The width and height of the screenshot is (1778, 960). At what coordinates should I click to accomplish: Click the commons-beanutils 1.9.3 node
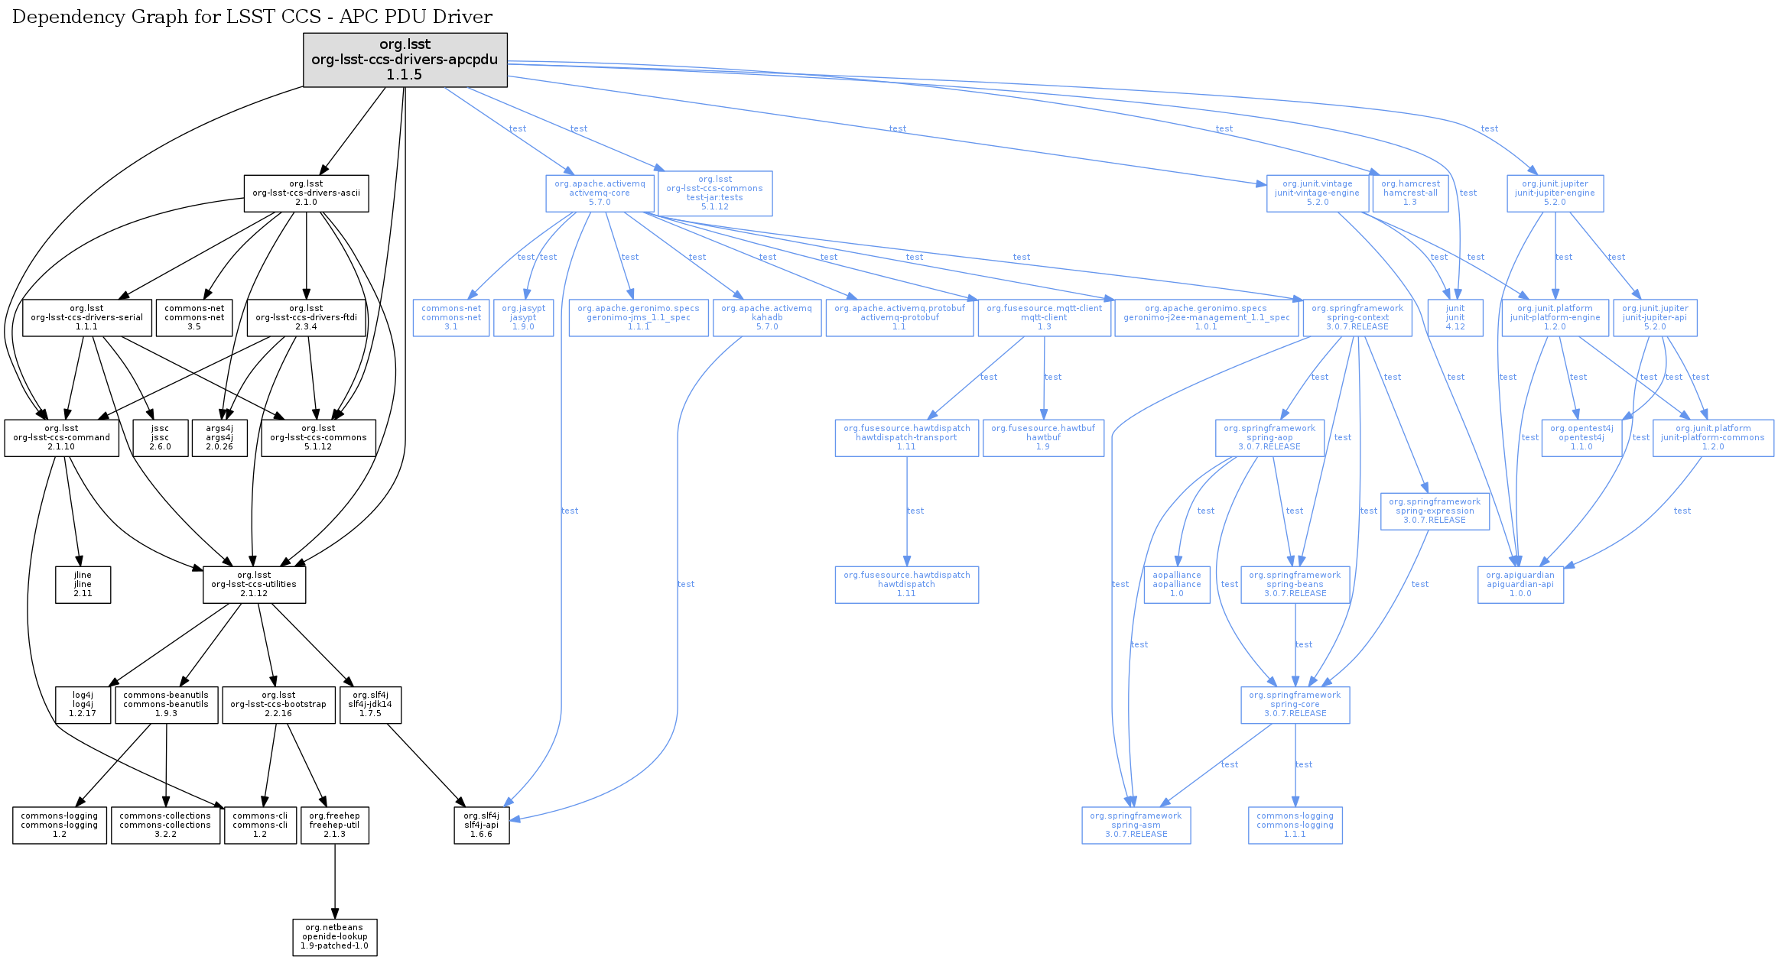[x=166, y=705]
